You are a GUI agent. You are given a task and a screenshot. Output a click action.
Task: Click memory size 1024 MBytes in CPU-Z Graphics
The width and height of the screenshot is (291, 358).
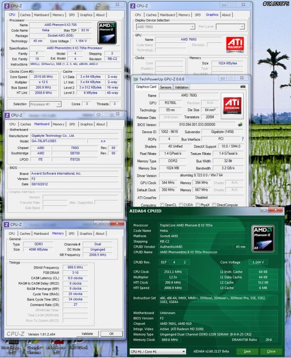coord(227,63)
